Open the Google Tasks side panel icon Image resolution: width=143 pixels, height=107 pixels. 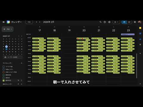[140, 34]
